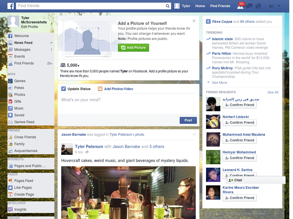Open friend requests icon with 99+ badge

coord(241,6)
